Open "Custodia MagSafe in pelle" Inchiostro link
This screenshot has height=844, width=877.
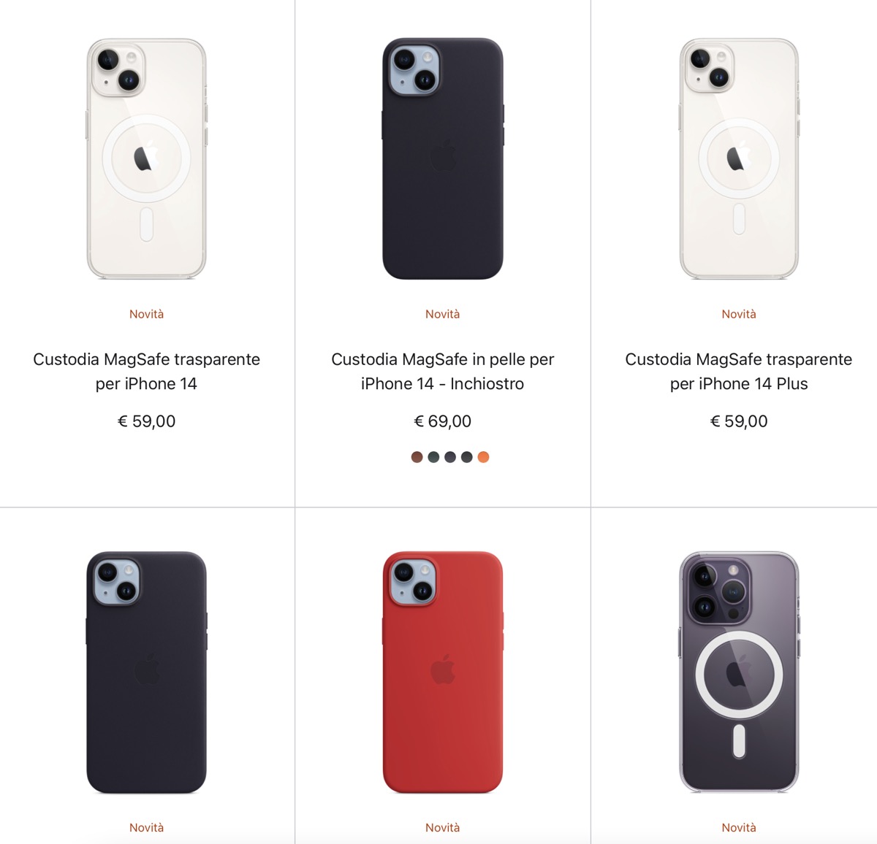tap(443, 371)
